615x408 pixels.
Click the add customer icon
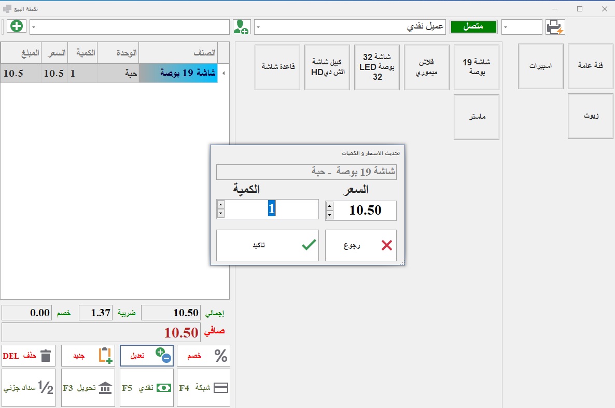[242, 26]
